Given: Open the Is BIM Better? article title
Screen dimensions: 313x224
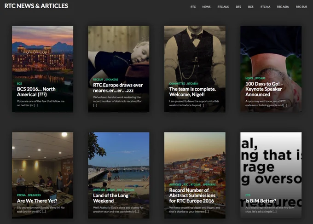Looking at the screenshot, I should point(261,201).
